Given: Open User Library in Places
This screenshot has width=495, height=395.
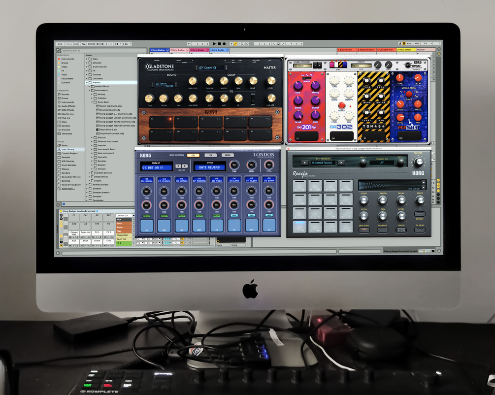Looking at the screenshot, I should pos(71,149).
